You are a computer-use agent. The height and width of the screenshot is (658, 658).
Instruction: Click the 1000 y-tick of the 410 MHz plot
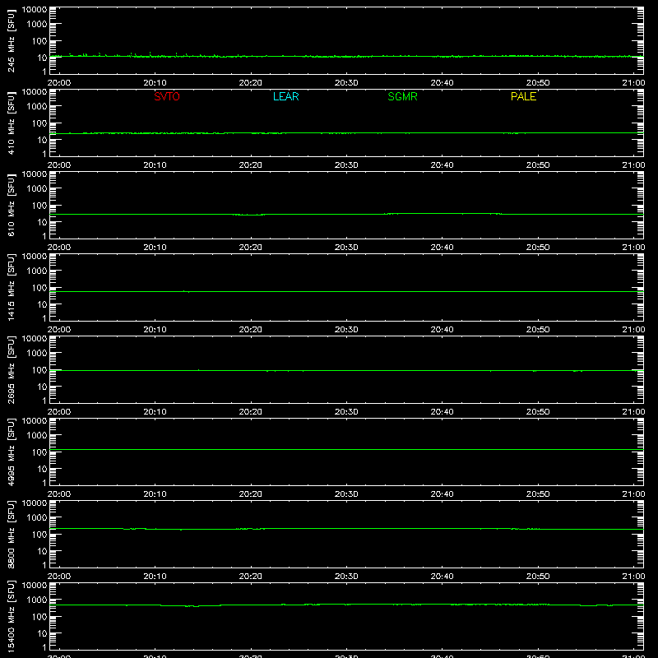[x=37, y=106]
